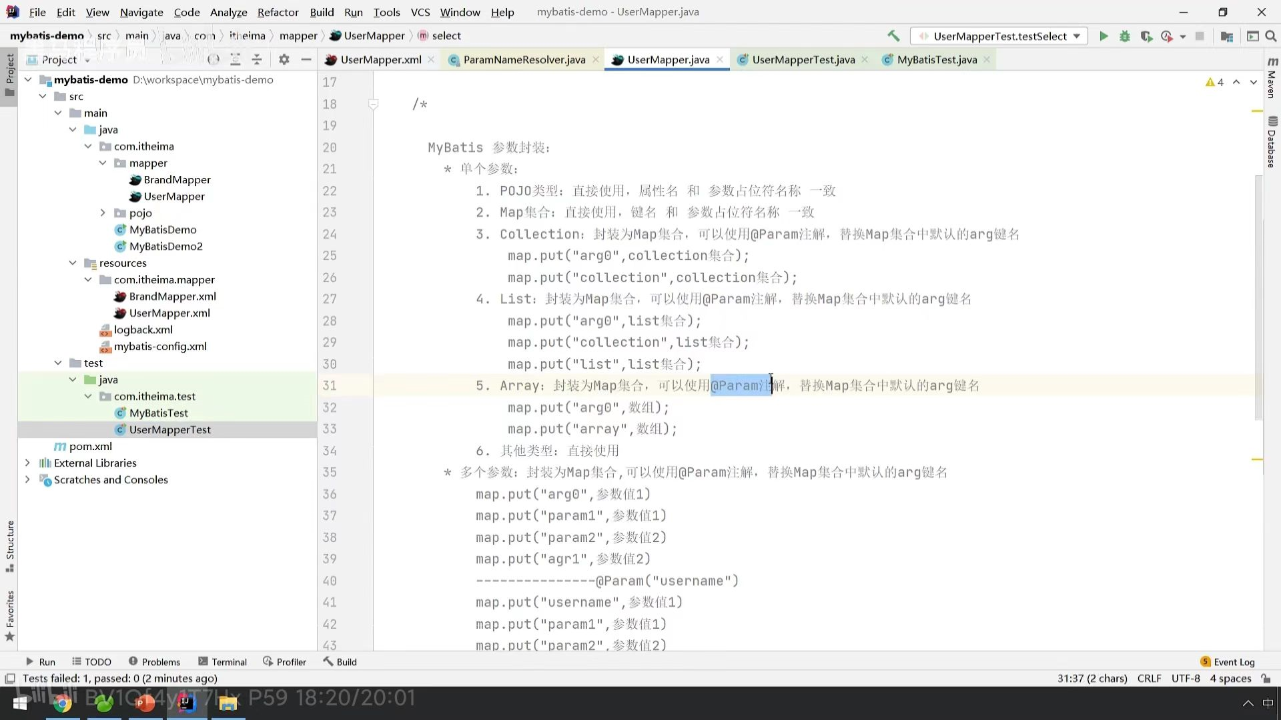This screenshot has height=720, width=1281.
Task: Open Project panel settings gear
Action: (284, 59)
